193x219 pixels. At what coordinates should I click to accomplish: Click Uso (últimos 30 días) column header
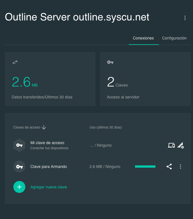pyautogui.click(x=106, y=127)
